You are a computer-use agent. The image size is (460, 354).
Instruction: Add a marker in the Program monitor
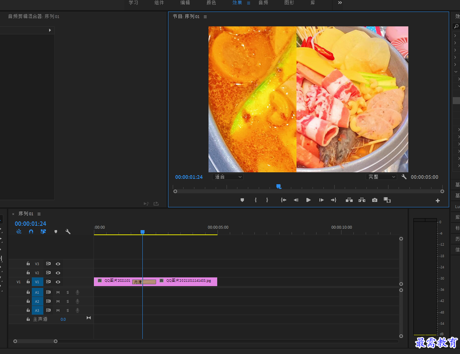click(242, 200)
